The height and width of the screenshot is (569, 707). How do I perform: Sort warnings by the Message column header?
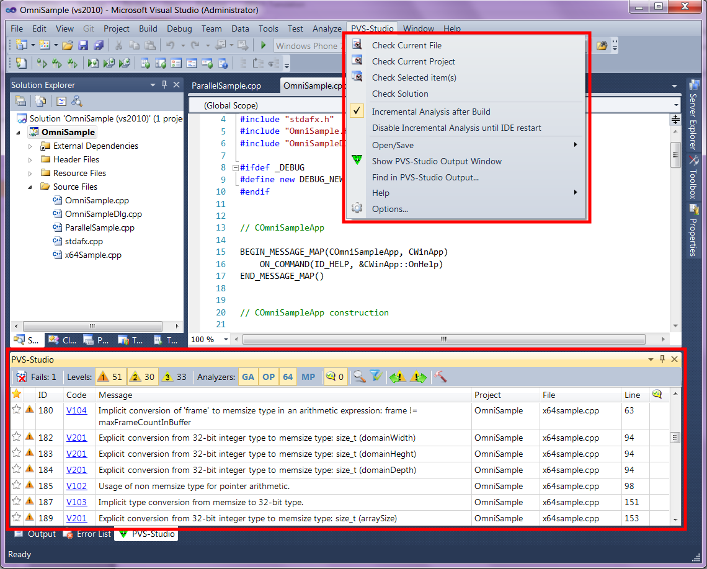coord(283,395)
